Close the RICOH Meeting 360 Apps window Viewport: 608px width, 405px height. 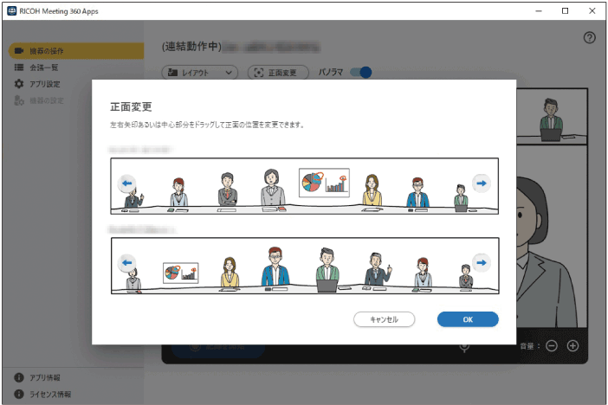click(x=592, y=11)
